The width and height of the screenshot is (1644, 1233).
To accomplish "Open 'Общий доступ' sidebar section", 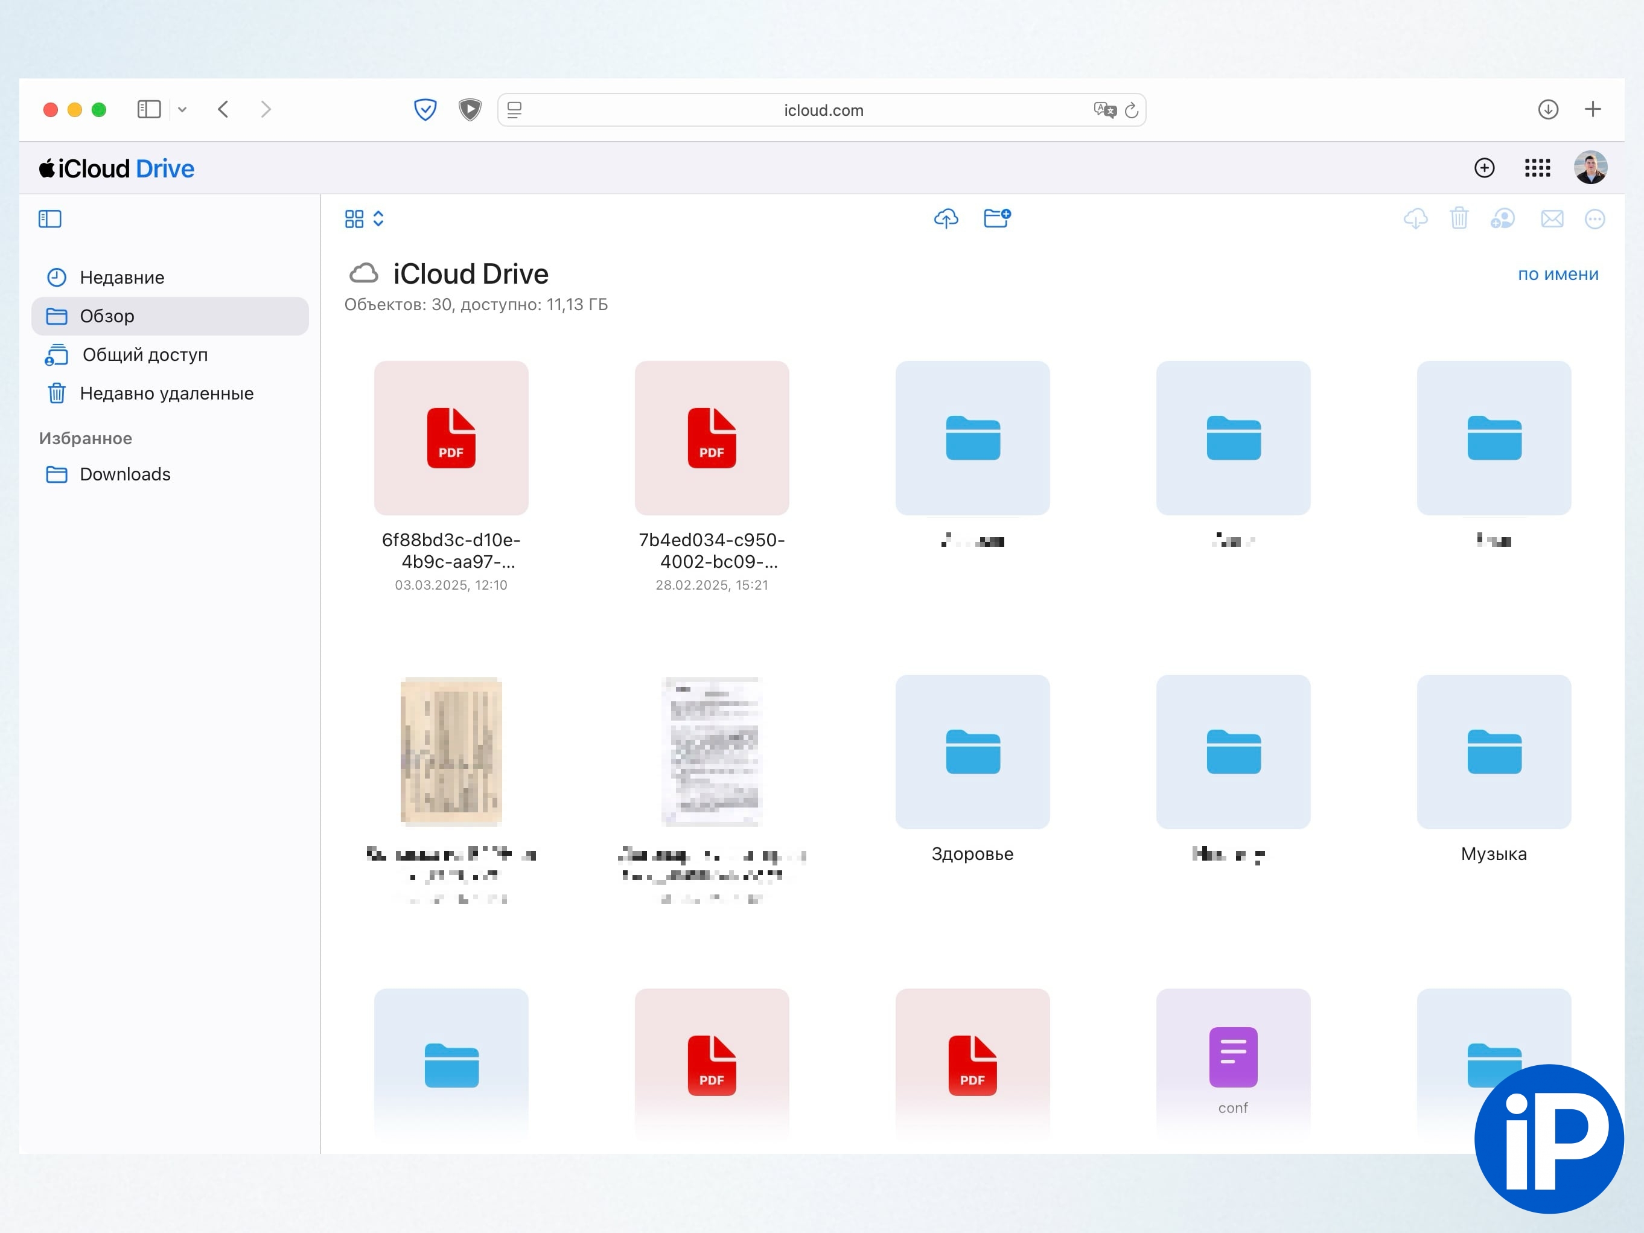I will (144, 354).
